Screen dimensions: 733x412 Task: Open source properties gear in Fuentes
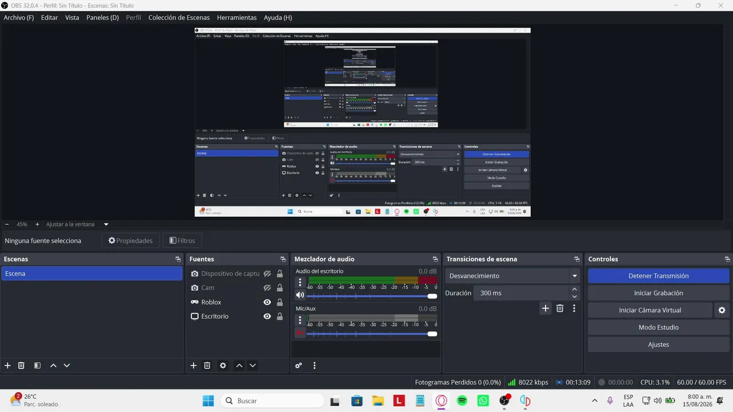coord(223,365)
